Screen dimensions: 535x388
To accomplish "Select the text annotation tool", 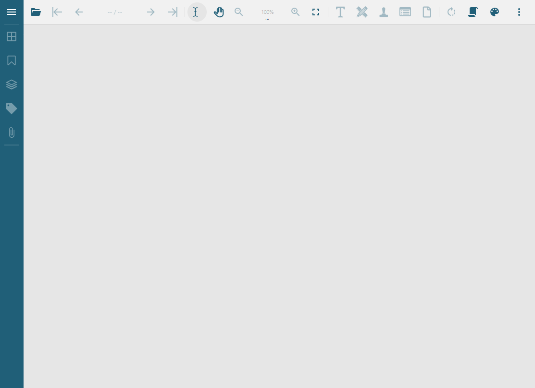I will click(340, 12).
